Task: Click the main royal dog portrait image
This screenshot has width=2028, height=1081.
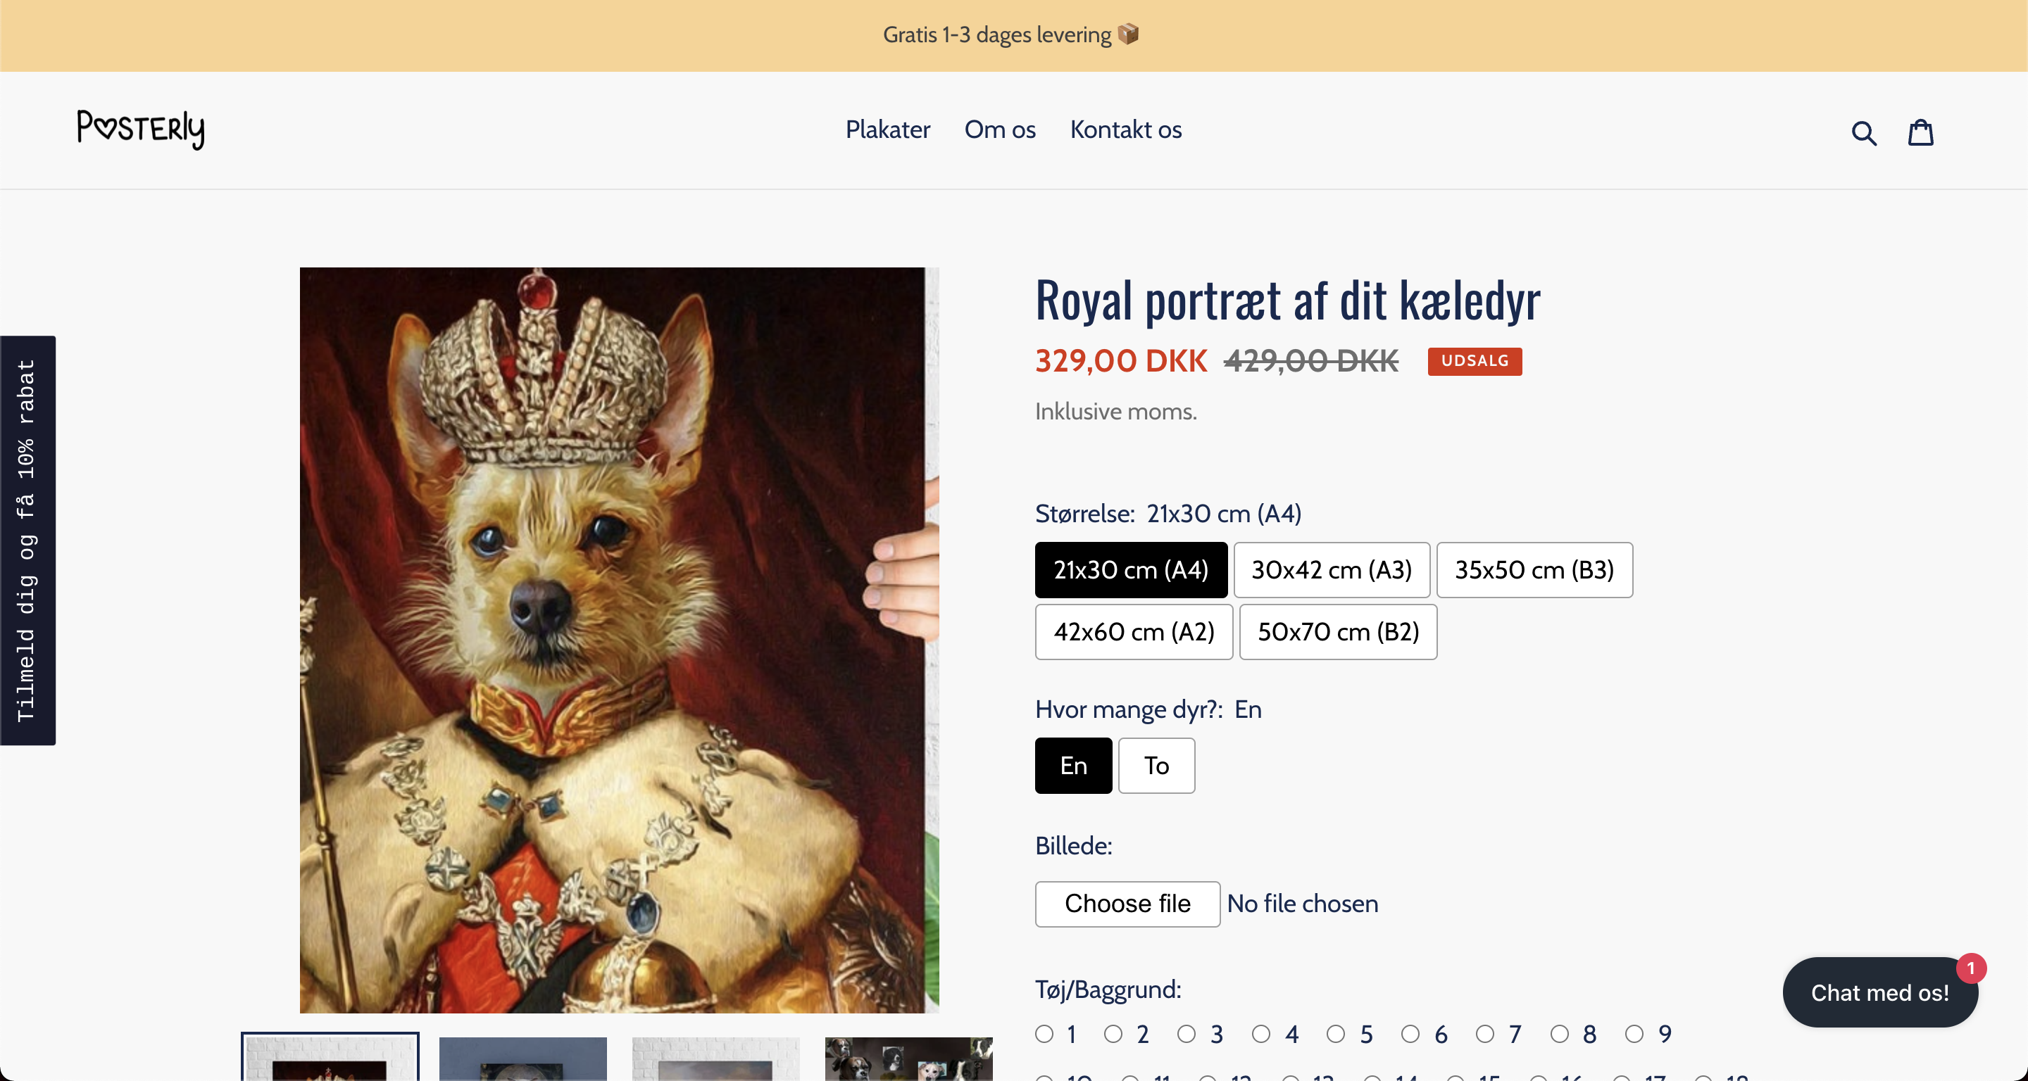Action: click(x=619, y=640)
